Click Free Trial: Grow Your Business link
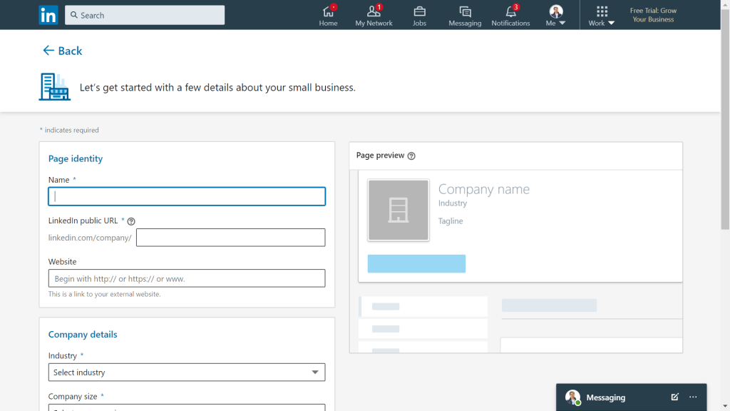The width and height of the screenshot is (730, 411). (653, 15)
